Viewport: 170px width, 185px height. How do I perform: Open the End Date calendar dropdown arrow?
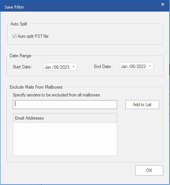[150, 66]
